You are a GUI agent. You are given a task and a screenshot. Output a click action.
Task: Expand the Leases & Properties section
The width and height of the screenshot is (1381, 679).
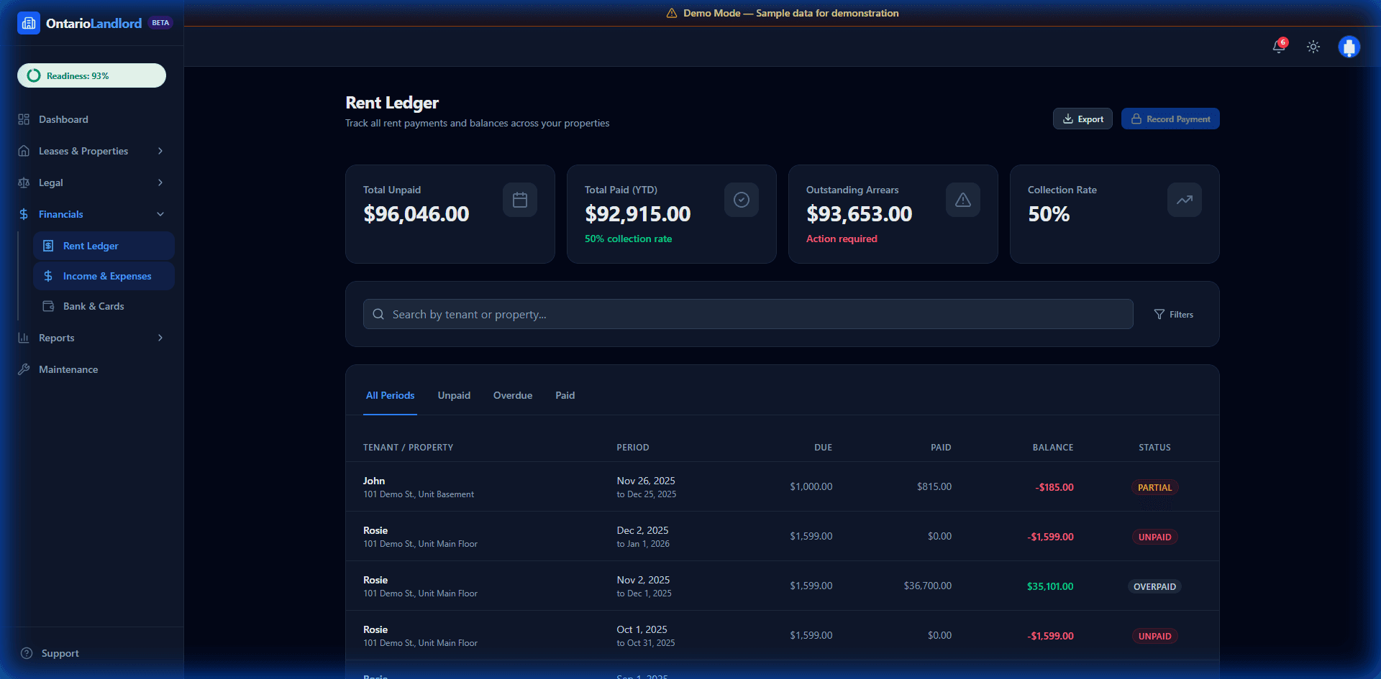(160, 151)
